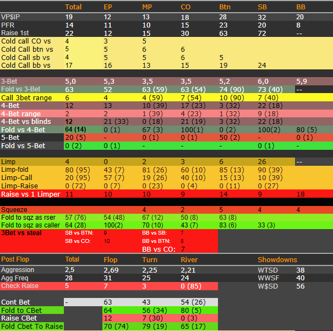Viewport: 333px width, 331px height.
Task: Click the 4-Bet vs blinds label
Action: (26, 122)
